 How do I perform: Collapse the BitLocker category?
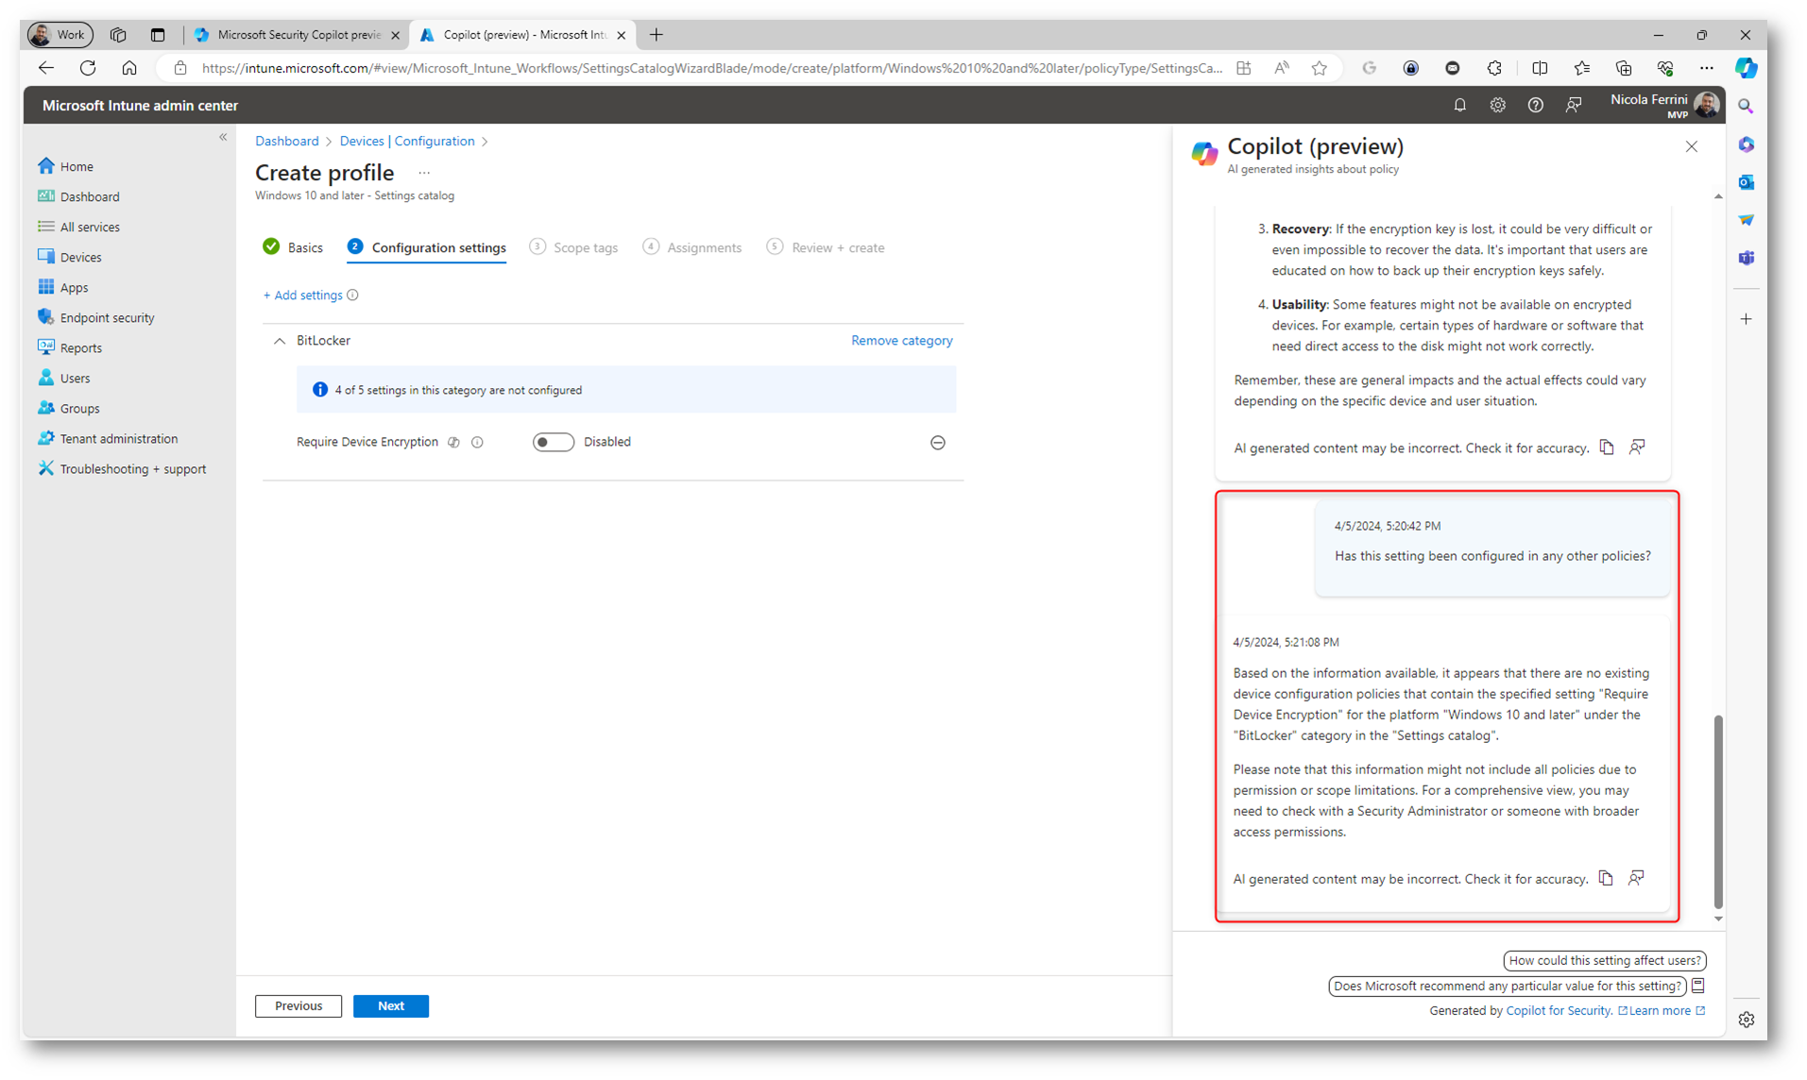pos(279,341)
